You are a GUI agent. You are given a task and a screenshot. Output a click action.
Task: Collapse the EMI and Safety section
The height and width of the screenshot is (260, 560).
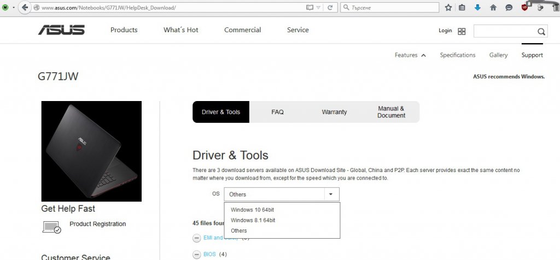196,238
